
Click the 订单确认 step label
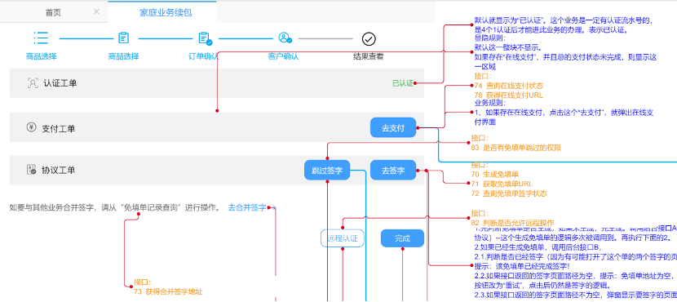tap(204, 56)
